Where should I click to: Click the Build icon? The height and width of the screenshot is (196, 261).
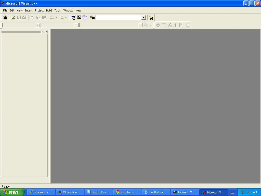164,25
